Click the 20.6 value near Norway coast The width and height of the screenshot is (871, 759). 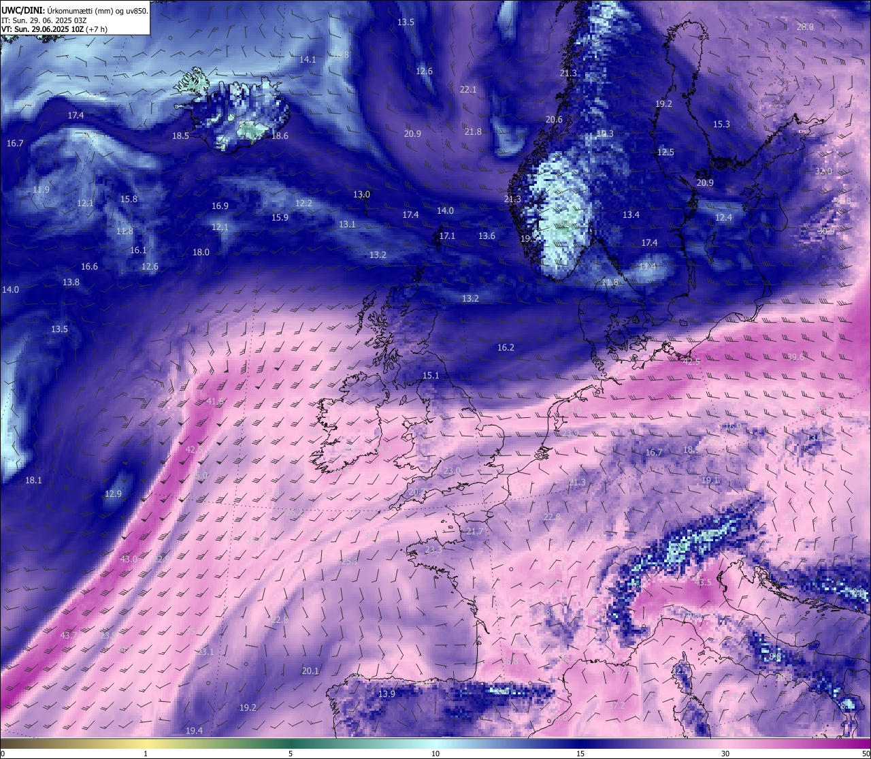(554, 119)
